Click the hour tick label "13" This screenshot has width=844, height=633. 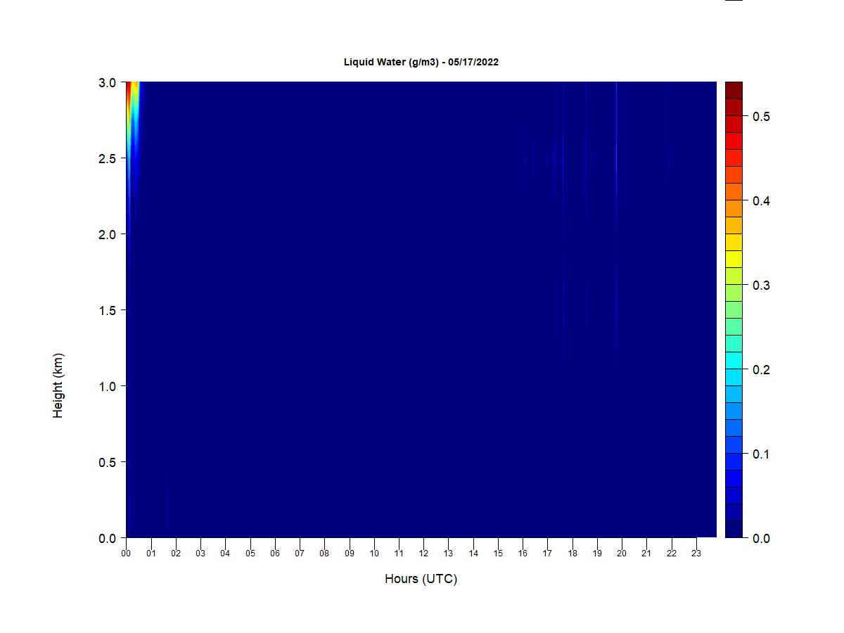pyautogui.click(x=449, y=554)
